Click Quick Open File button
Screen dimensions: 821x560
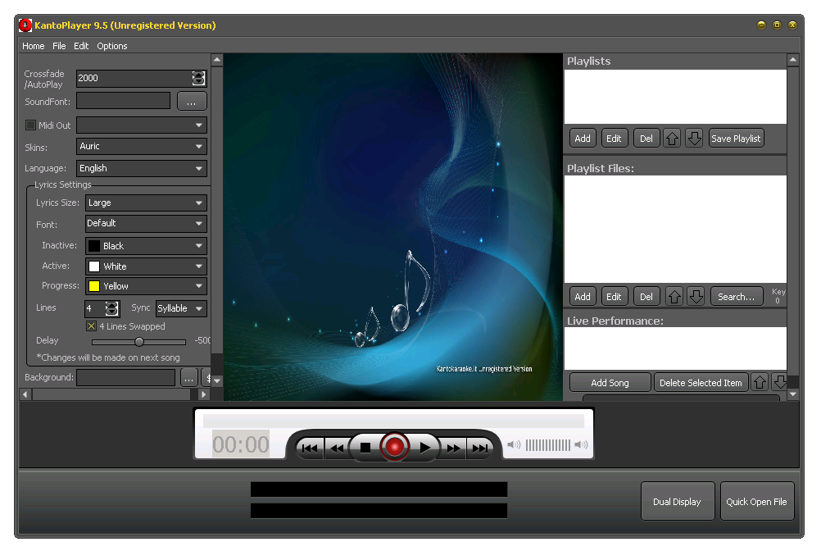tap(756, 501)
